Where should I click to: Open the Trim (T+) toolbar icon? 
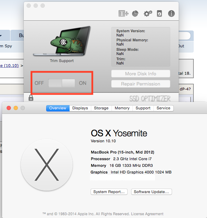pos(123,13)
